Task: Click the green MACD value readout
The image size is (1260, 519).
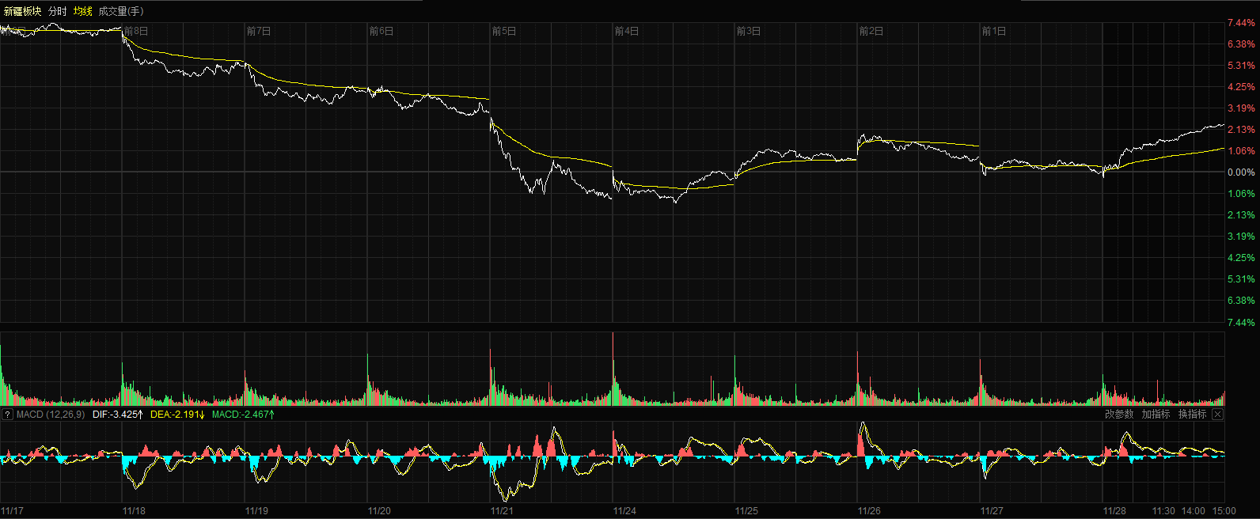Action: click(x=243, y=415)
